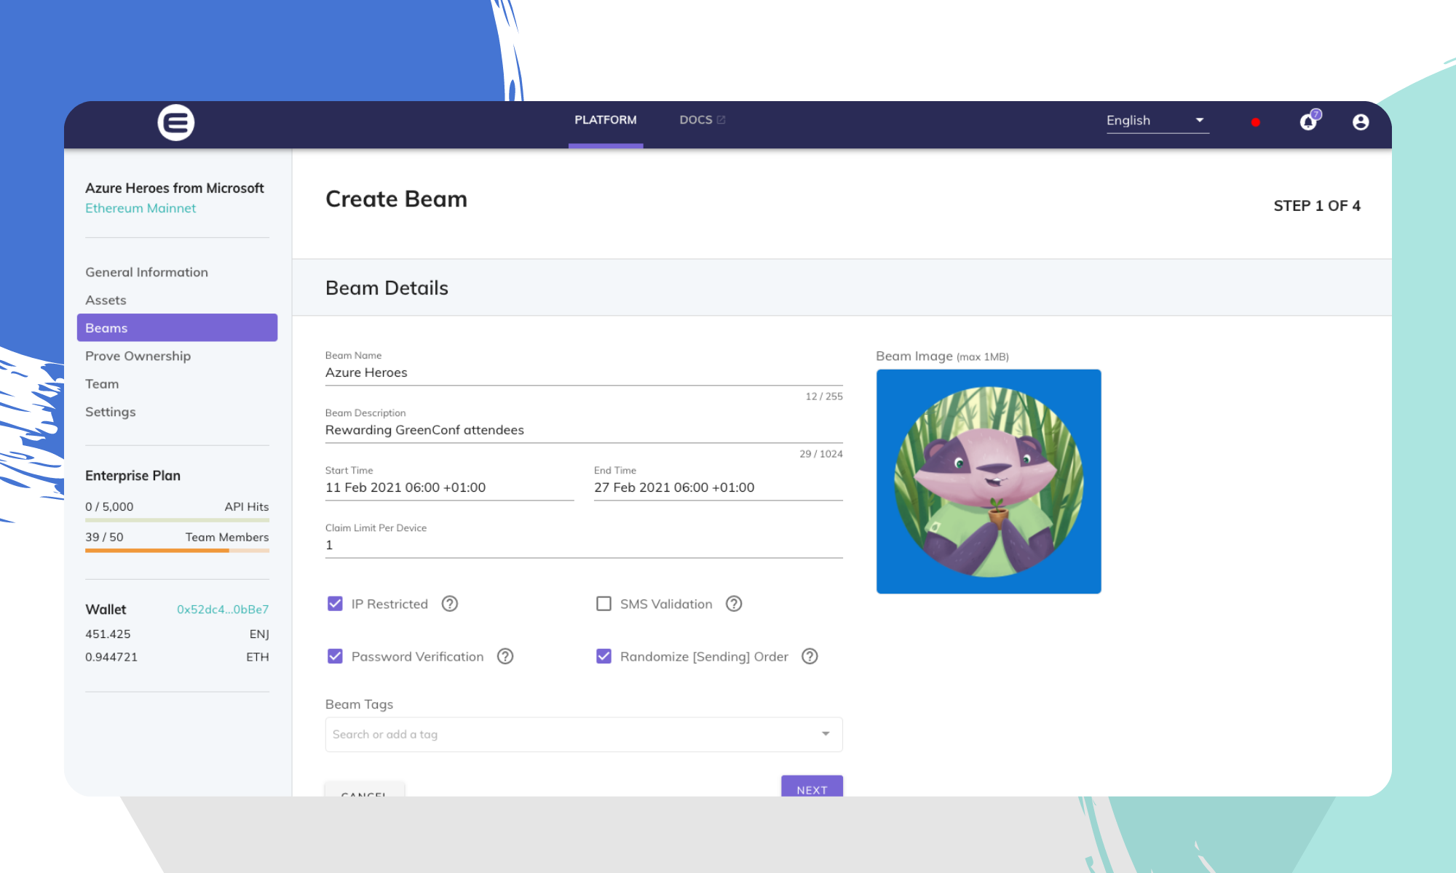Open the notifications bell icon
1456x873 pixels.
coord(1309,121)
